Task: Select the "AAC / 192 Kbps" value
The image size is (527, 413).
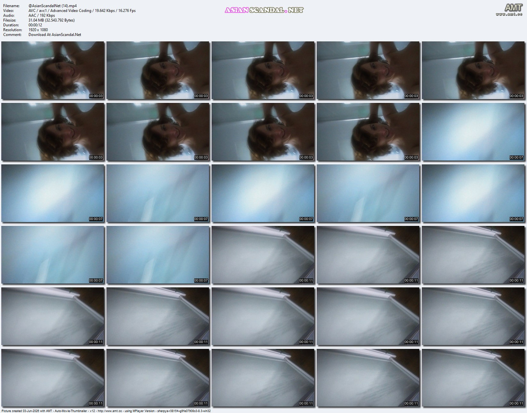Action: click(x=42, y=15)
